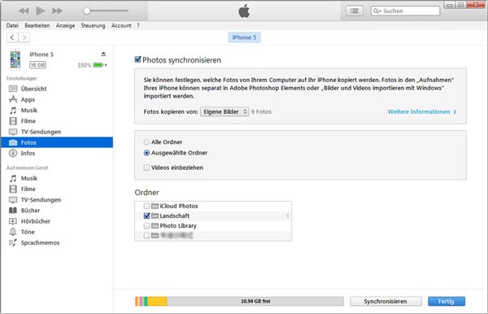Select the Alle Ordner radio button

(146, 142)
